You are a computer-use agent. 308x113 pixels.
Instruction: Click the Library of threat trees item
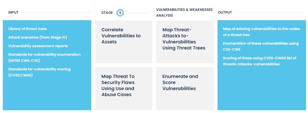27,29
